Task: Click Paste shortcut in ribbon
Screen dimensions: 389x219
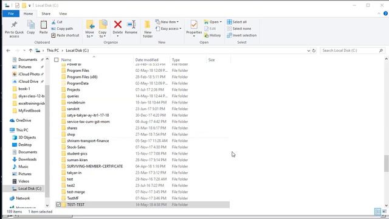Action: 65,35
